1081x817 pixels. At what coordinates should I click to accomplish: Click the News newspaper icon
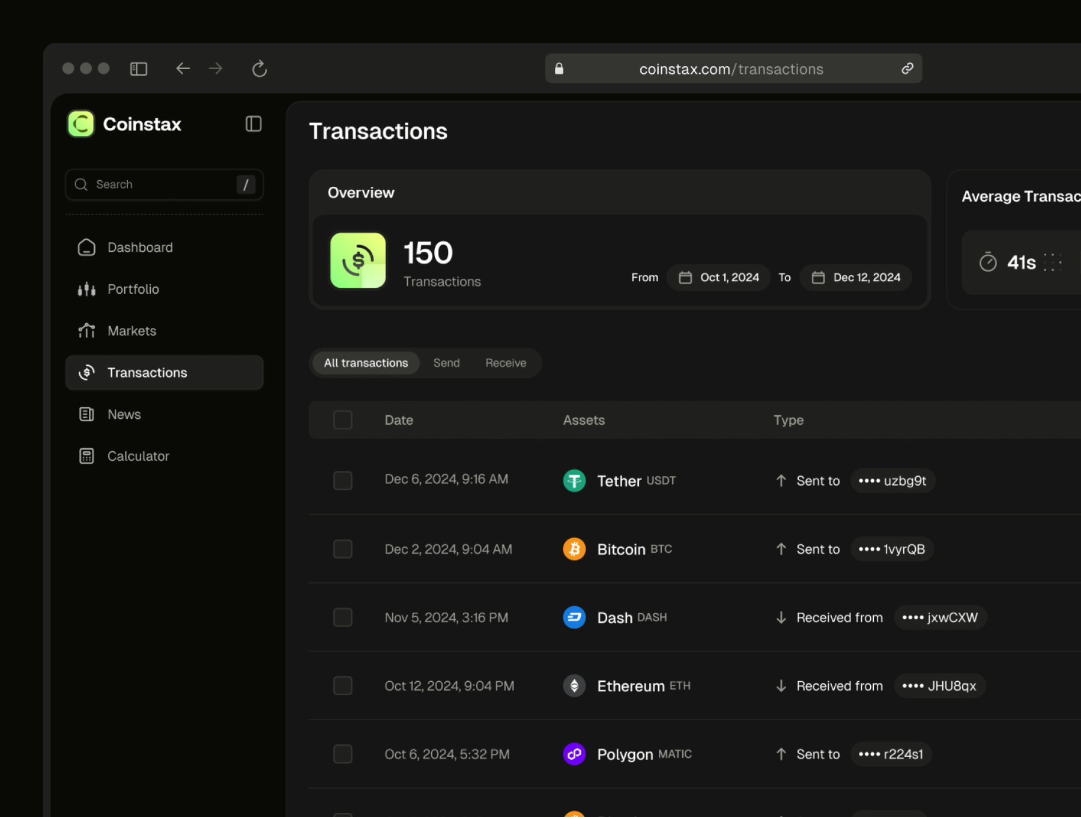click(86, 415)
